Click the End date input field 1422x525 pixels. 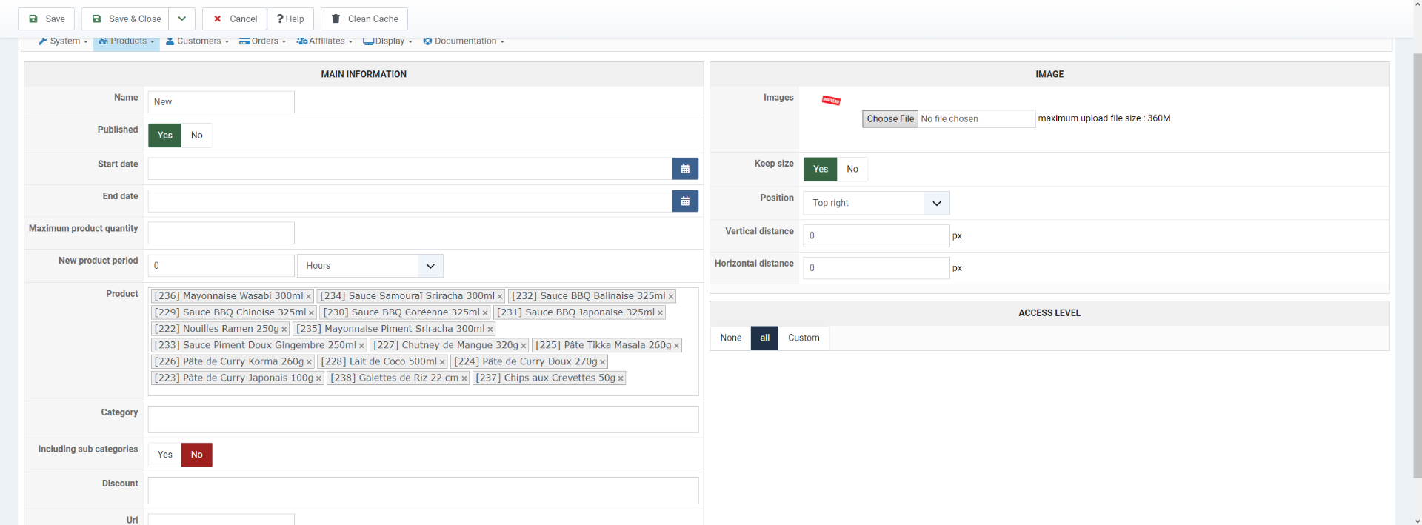(x=410, y=201)
